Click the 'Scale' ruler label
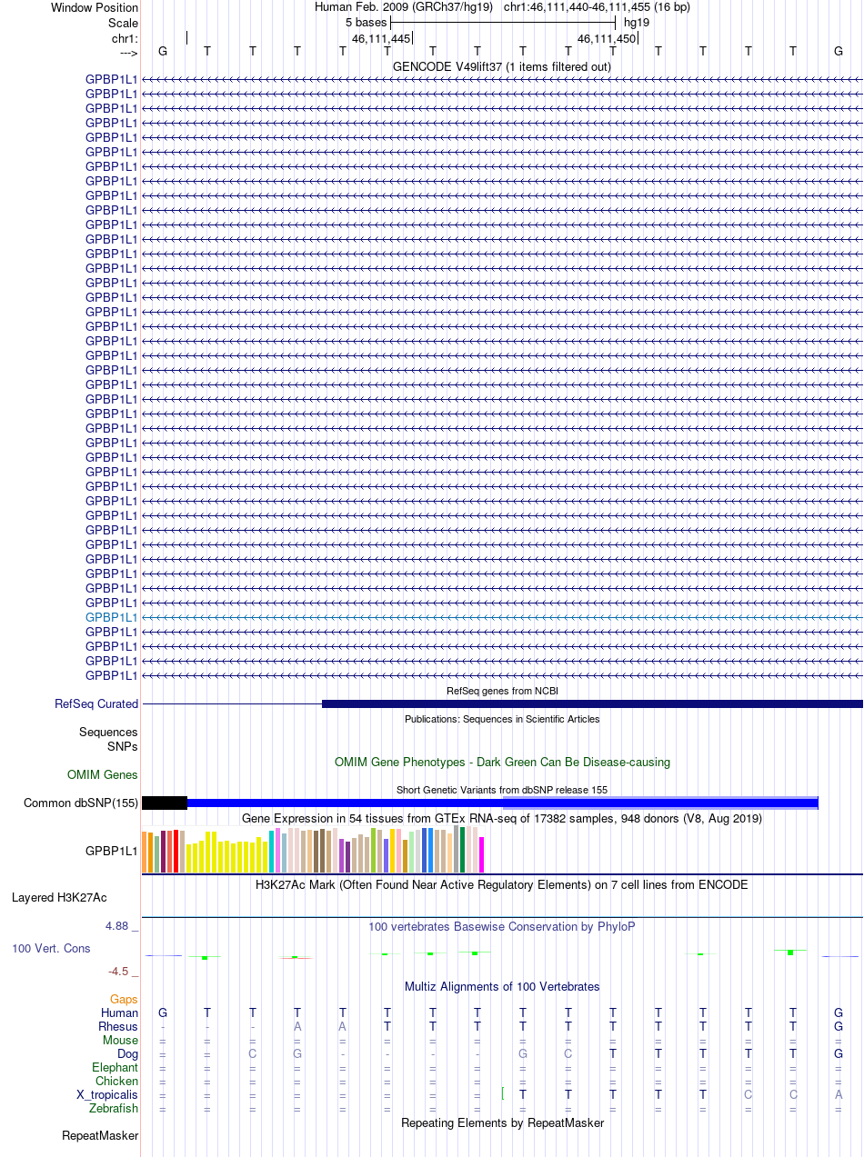864x1157 pixels. coord(123,23)
